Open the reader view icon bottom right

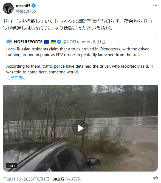click(156, 179)
